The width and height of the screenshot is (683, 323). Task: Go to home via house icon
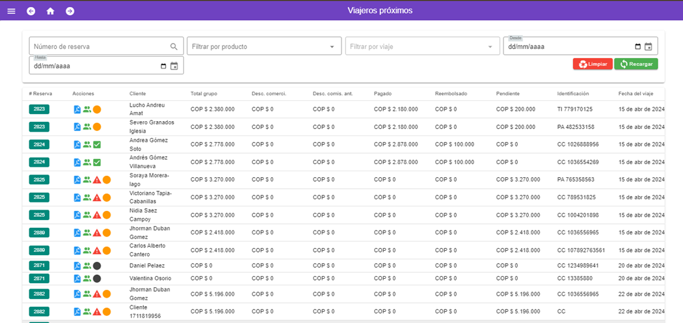[50, 11]
